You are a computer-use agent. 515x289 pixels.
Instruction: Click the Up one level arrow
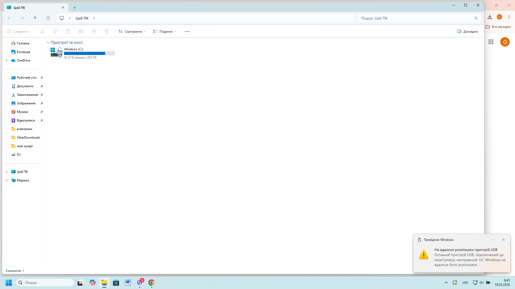[x=35, y=18]
